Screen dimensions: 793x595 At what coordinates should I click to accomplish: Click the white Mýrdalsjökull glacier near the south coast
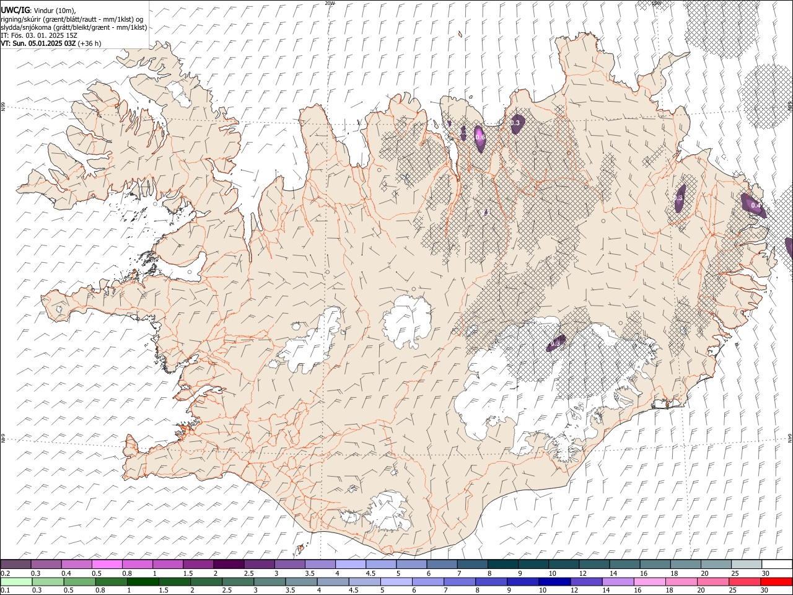pos(389,512)
